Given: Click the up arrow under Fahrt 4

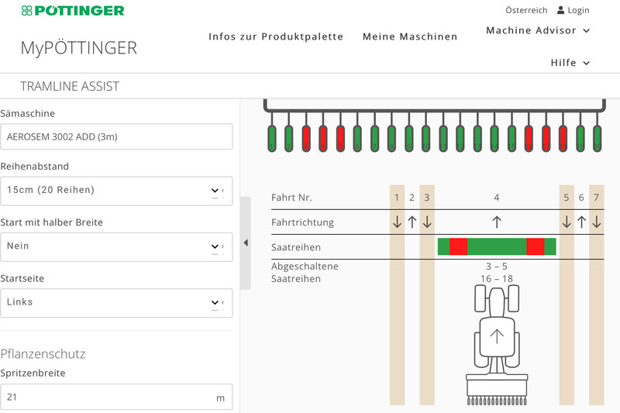Looking at the screenshot, I should pyautogui.click(x=497, y=222).
